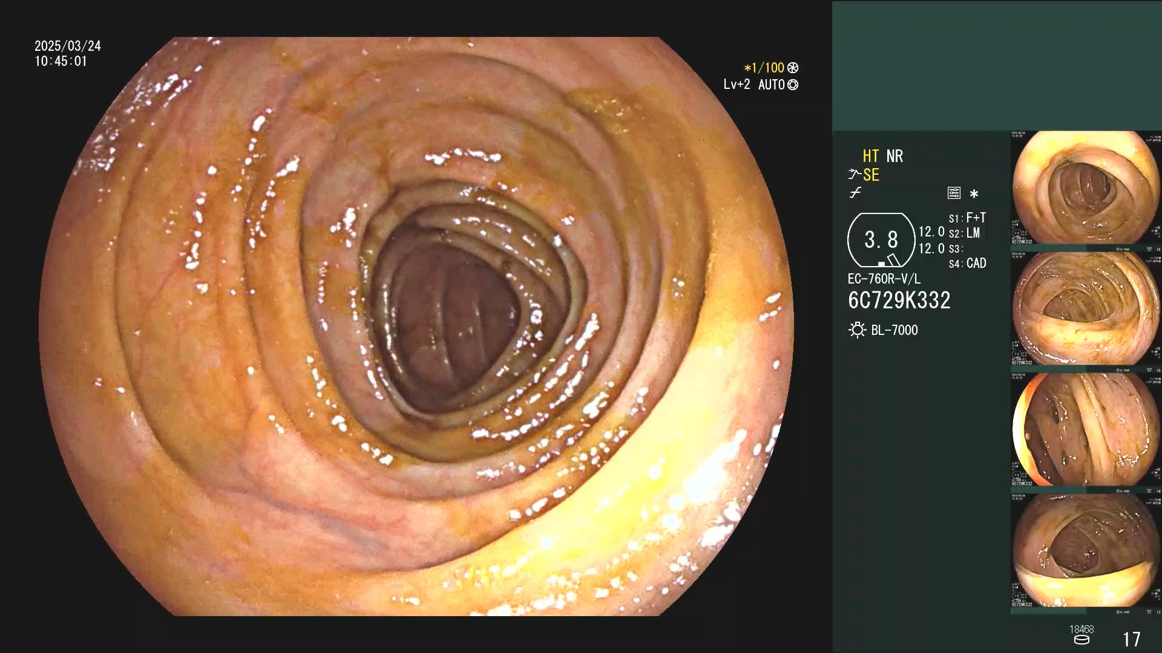Click the serial number 6C729K332
This screenshot has height=653, width=1162.
(899, 301)
